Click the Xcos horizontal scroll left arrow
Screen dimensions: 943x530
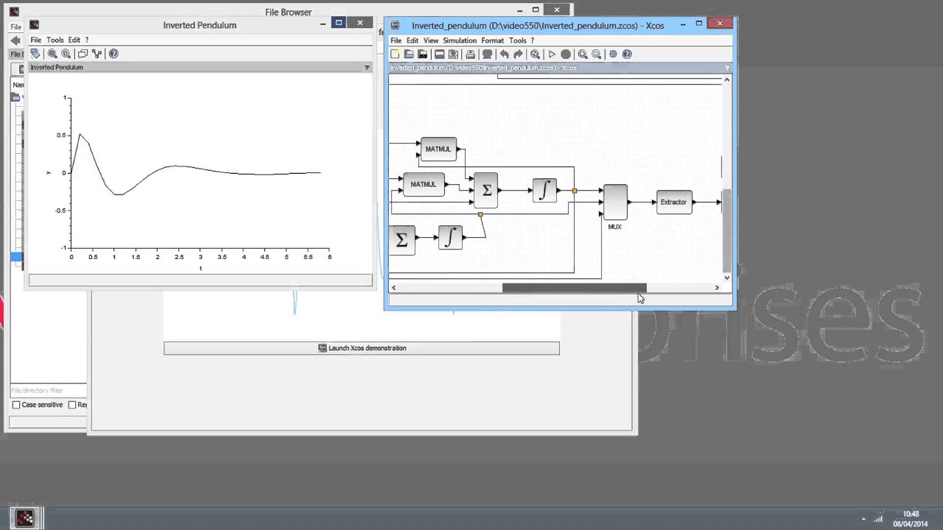pyautogui.click(x=393, y=288)
